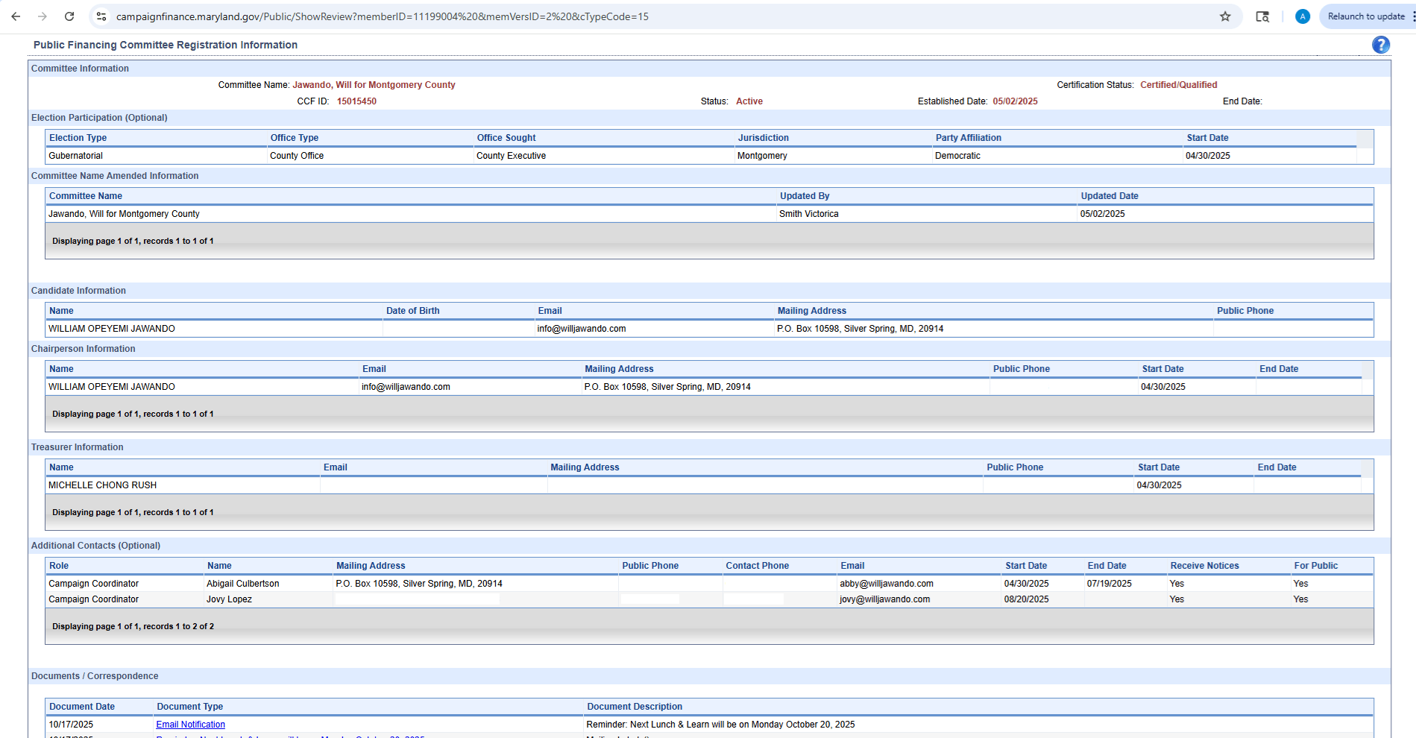Sort contacts by Role column header
This screenshot has width=1416, height=738.
59,566
